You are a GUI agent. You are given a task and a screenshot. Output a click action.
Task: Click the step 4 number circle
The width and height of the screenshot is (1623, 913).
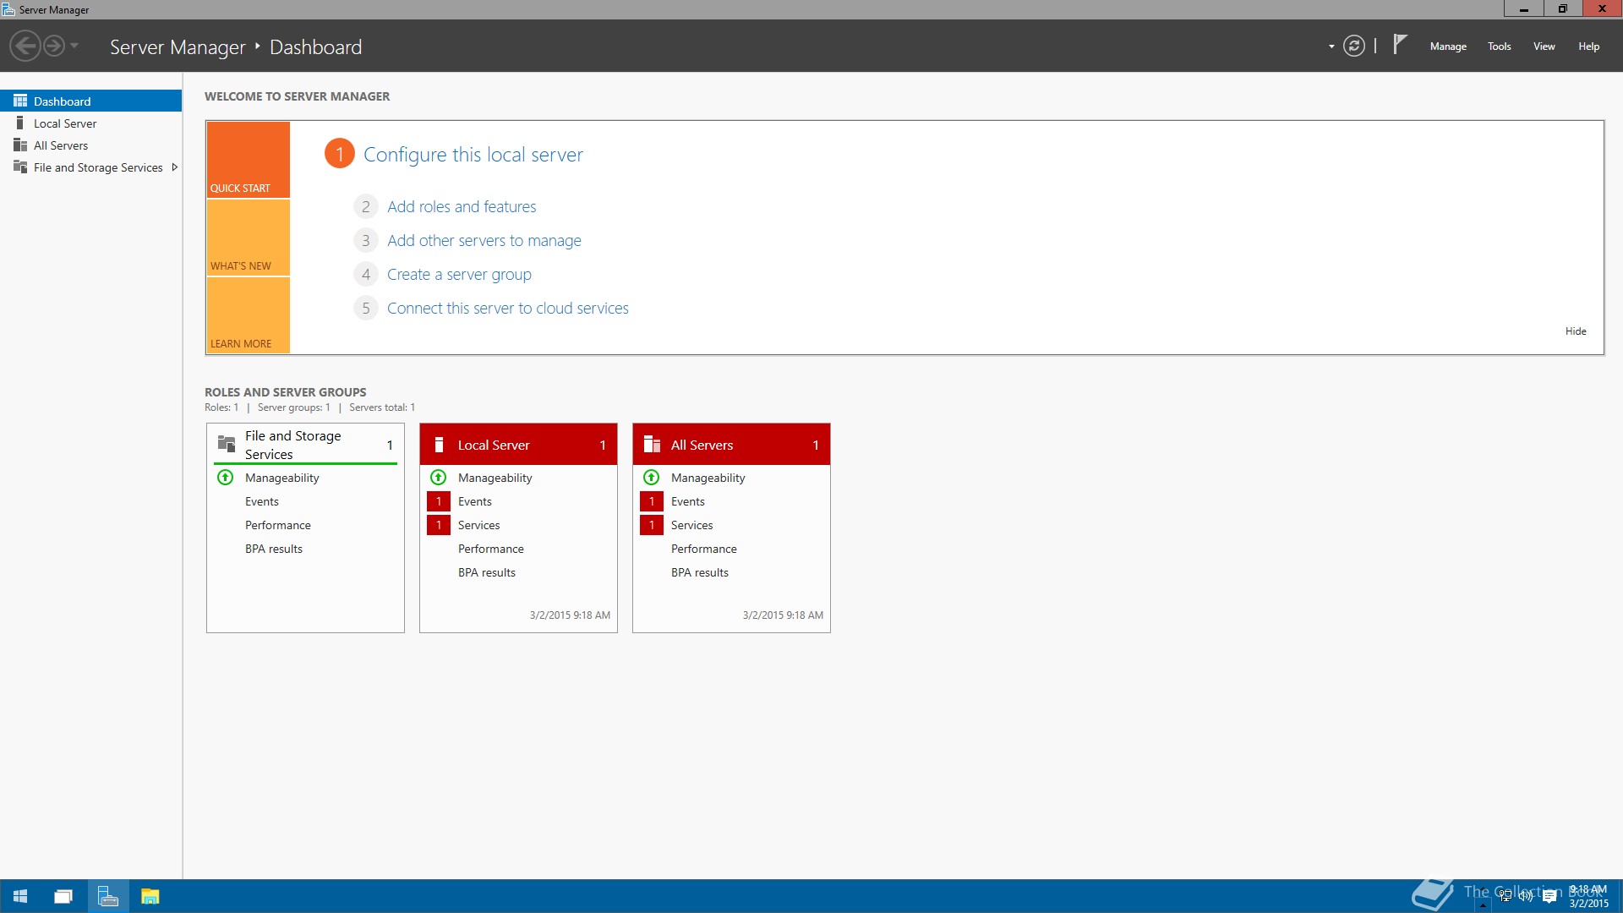(365, 274)
